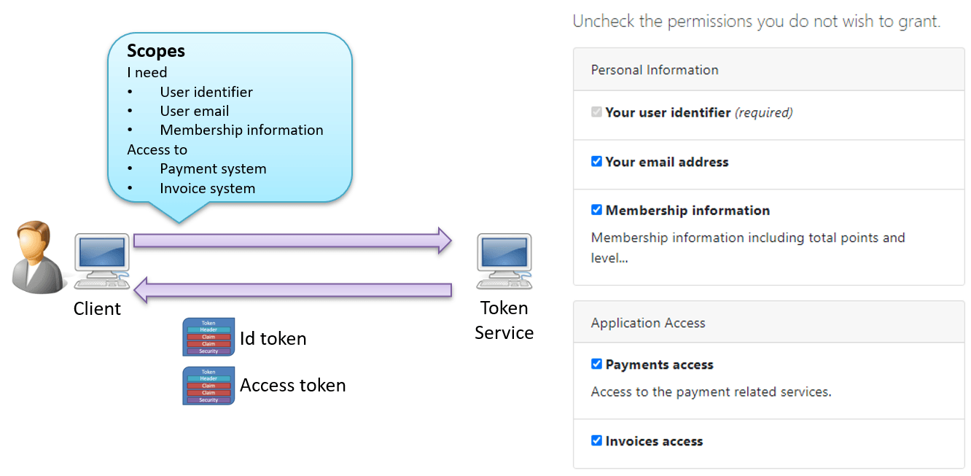This screenshot has width=971, height=476.
Task: Click the permissions instruction text at top
Action: [755, 21]
